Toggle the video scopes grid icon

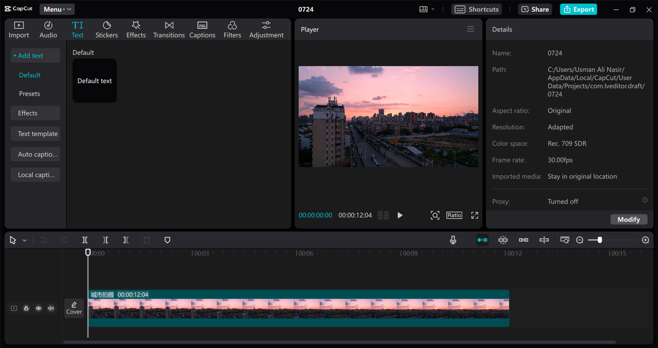(383, 215)
